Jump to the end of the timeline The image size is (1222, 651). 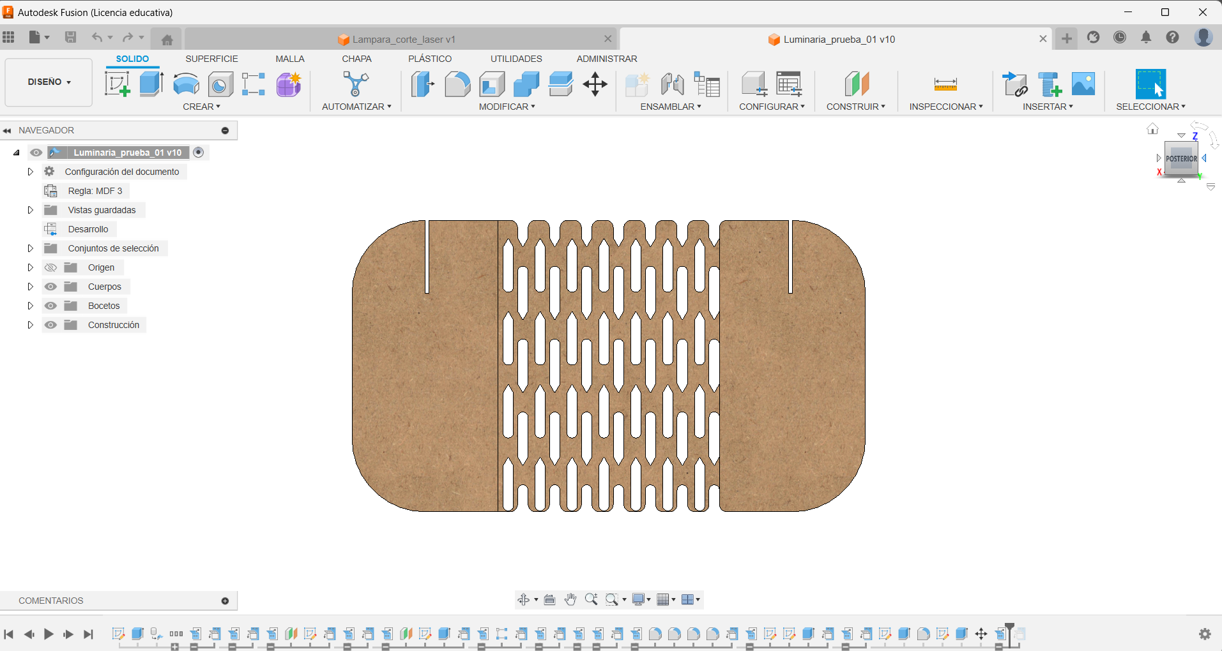[89, 634]
